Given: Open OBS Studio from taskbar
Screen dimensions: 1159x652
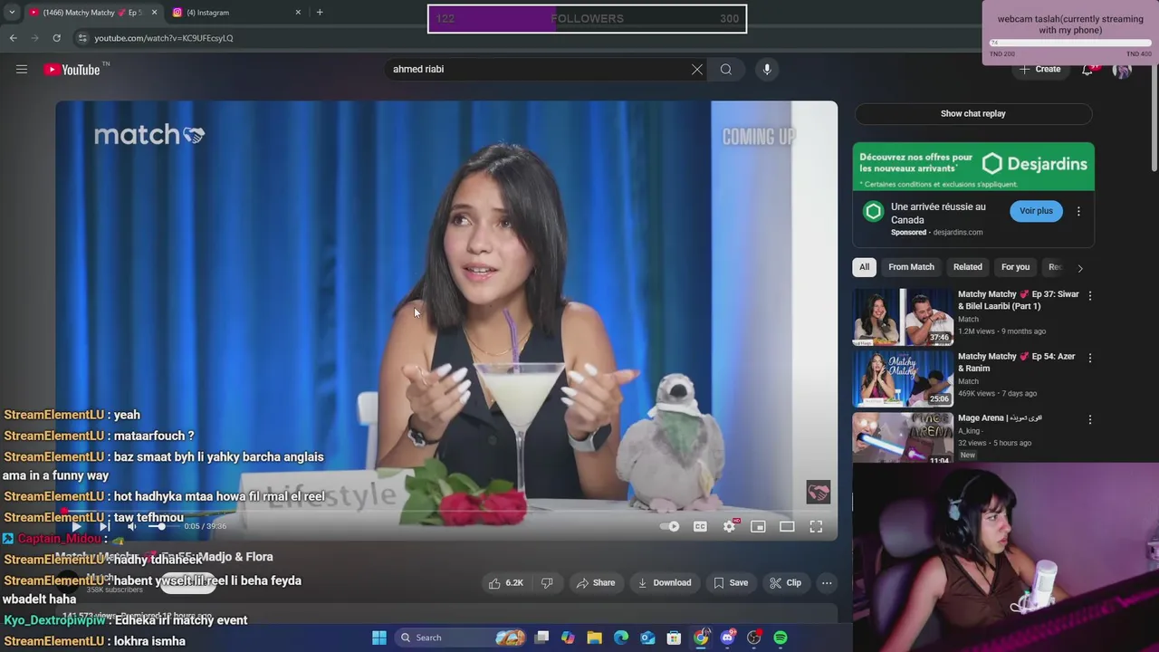Looking at the screenshot, I should 754,638.
